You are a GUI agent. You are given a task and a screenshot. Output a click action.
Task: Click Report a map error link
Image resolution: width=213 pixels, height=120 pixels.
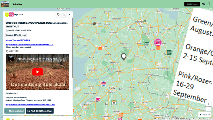point(205,119)
